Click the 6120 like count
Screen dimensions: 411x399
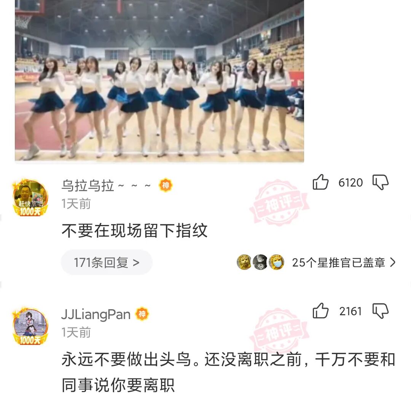pyautogui.click(x=350, y=182)
